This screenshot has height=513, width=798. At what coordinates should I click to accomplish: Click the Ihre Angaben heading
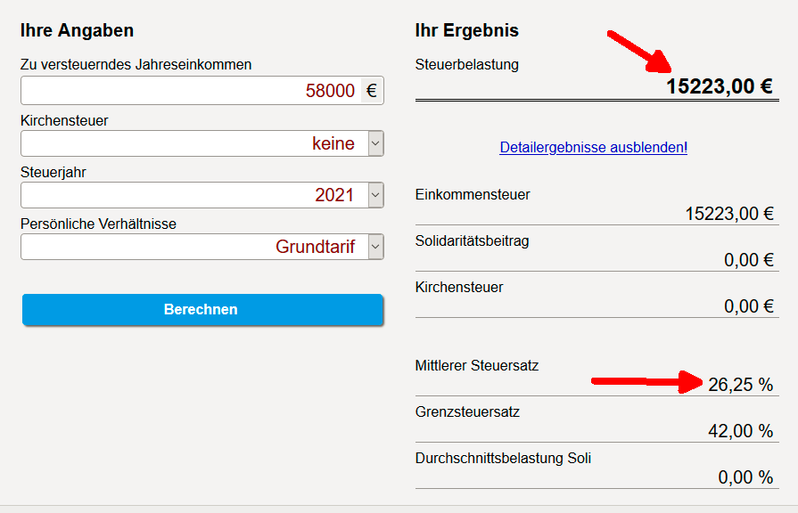tap(77, 31)
